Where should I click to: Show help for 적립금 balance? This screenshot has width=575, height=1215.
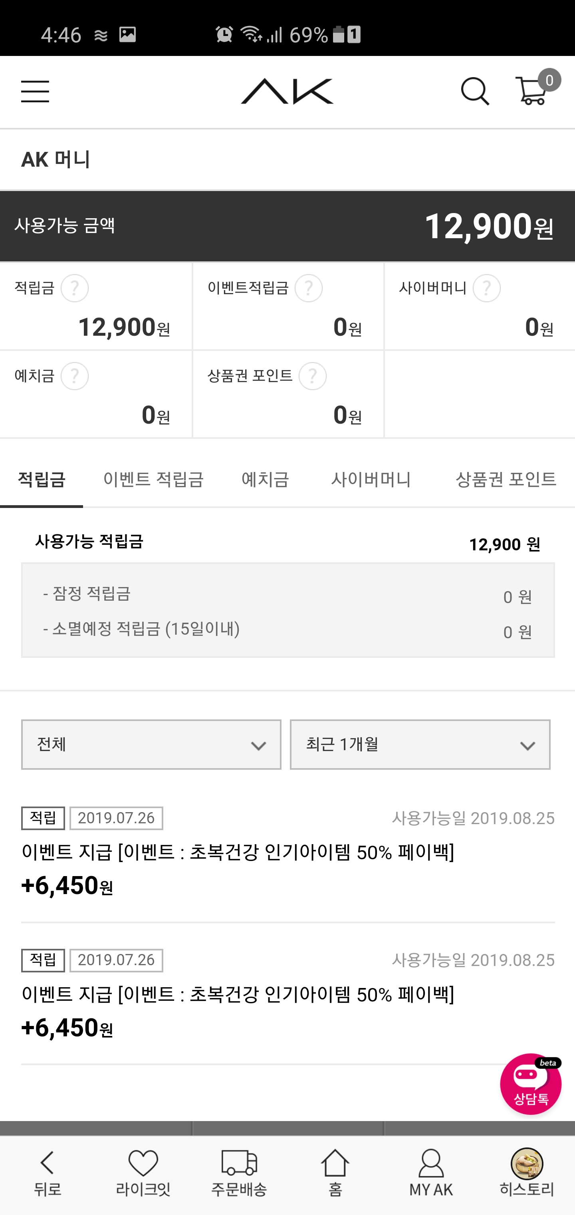(74, 288)
